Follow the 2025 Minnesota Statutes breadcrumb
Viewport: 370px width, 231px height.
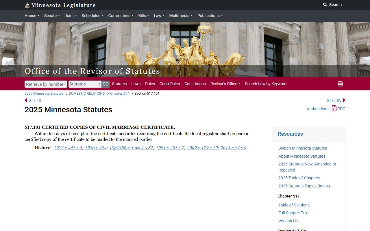pos(44,94)
